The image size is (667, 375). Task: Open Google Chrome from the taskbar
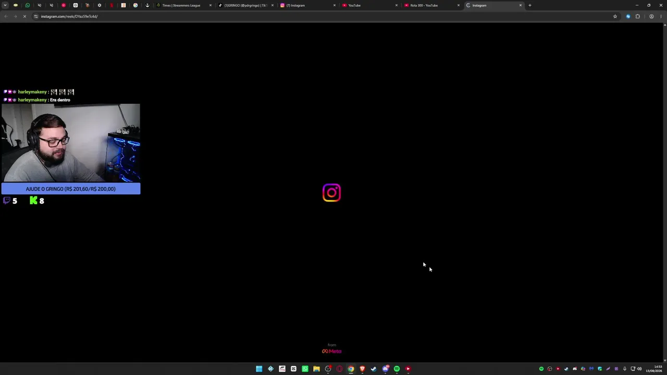[351, 369]
